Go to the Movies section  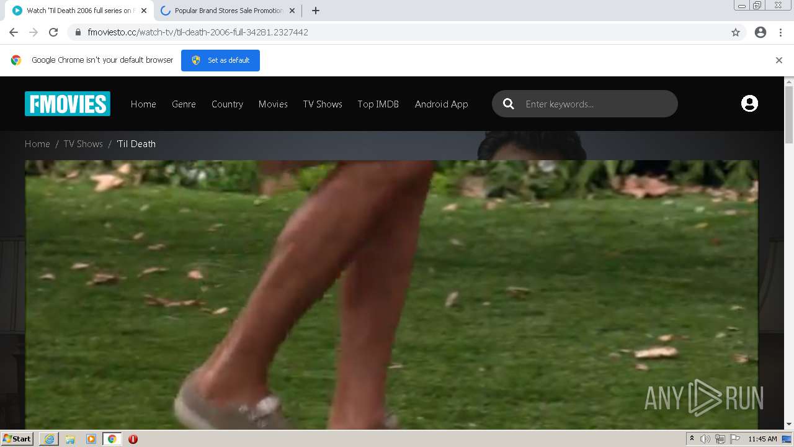(x=273, y=104)
